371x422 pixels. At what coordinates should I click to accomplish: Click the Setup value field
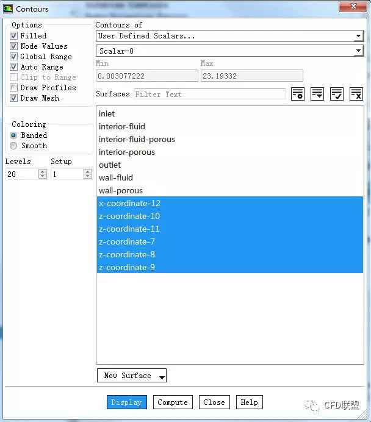[67, 174]
